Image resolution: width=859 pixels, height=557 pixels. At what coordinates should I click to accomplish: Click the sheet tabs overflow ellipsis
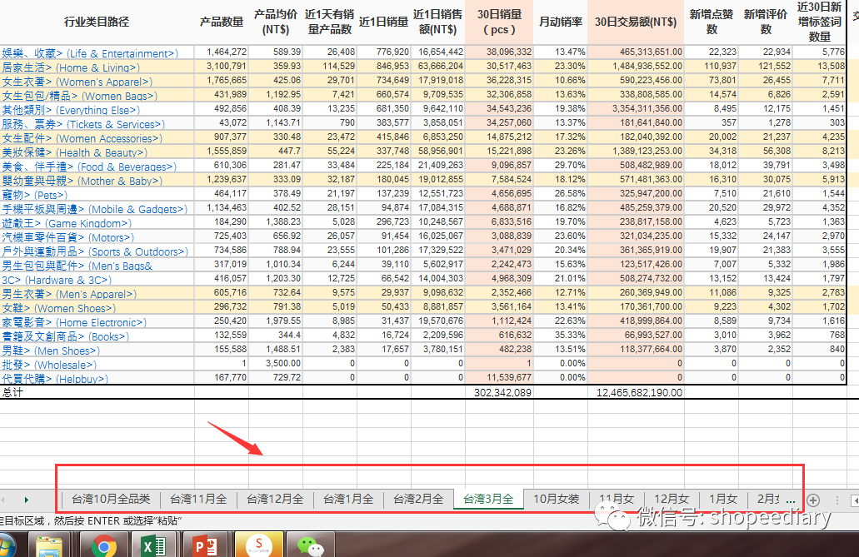(x=790, y=500)
